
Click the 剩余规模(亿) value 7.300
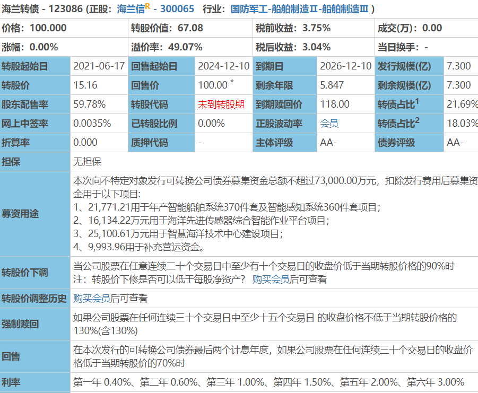click(x=459, y=85)
